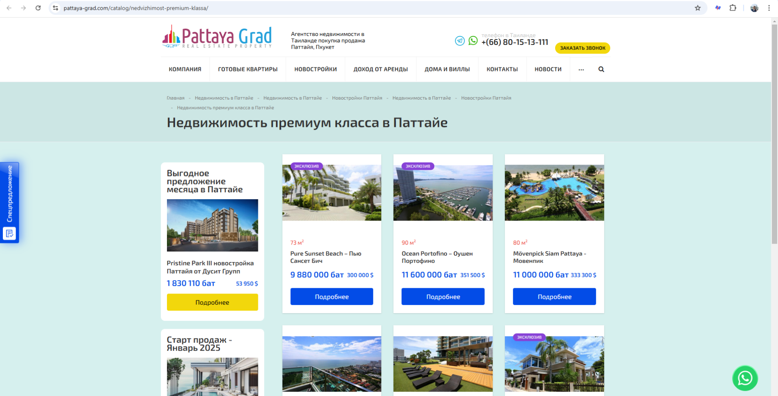
Task: Open the Chrome three-dot menu
Action: tap(769, 8)
